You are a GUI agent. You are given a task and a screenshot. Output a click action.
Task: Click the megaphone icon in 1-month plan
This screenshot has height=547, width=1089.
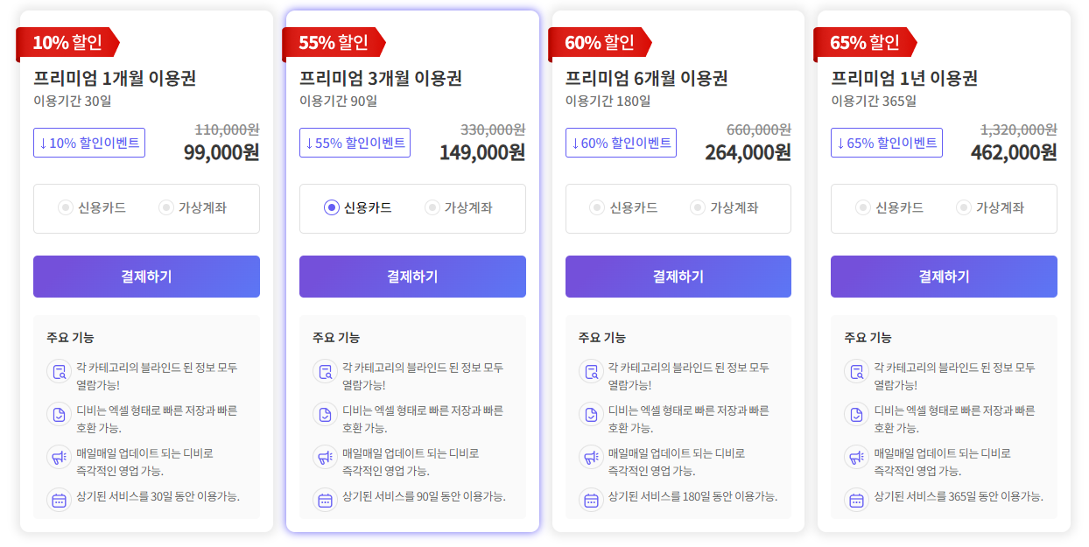point(59,457)
